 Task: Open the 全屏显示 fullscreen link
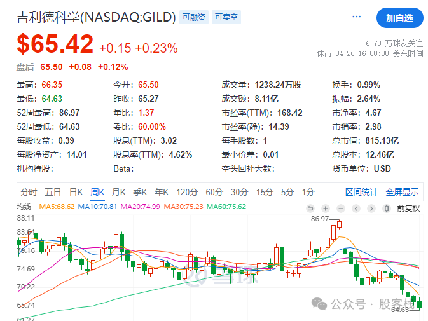[402, 192]
